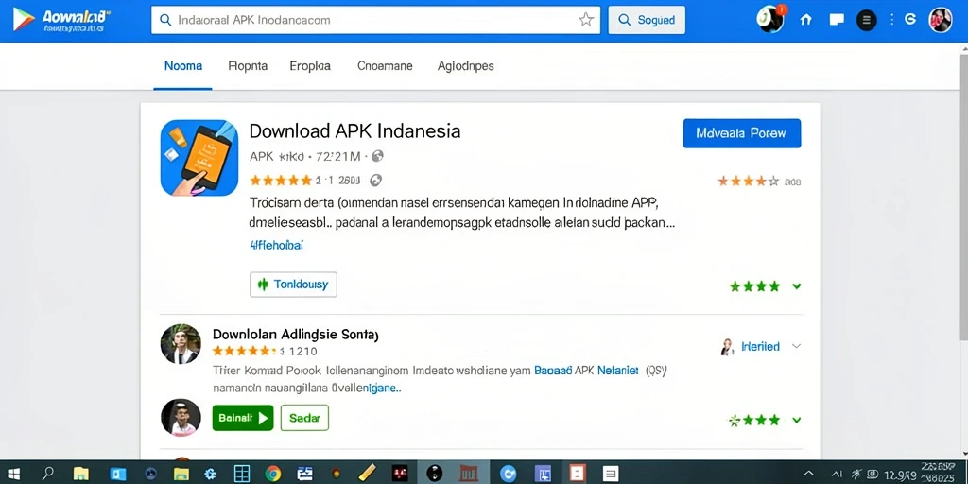The width and height of the screenshot is (968, 484).
Task: Select the Nooma tab
Action: (x=182, y=66)
